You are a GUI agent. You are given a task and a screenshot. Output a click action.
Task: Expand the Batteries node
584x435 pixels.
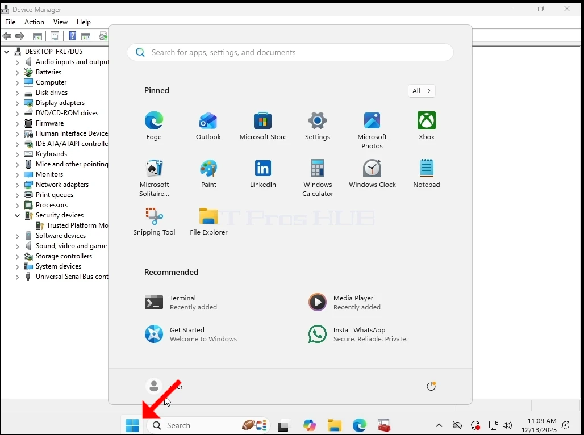17,72
